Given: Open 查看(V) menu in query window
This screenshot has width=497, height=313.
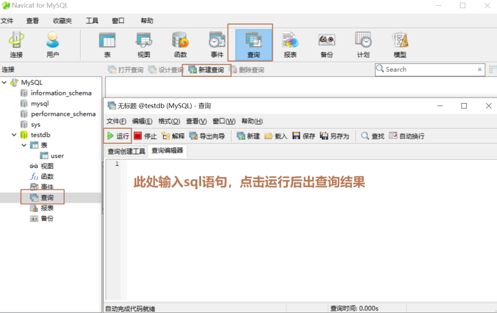Looking at the screenshot, I should click(x=196, y=121).
